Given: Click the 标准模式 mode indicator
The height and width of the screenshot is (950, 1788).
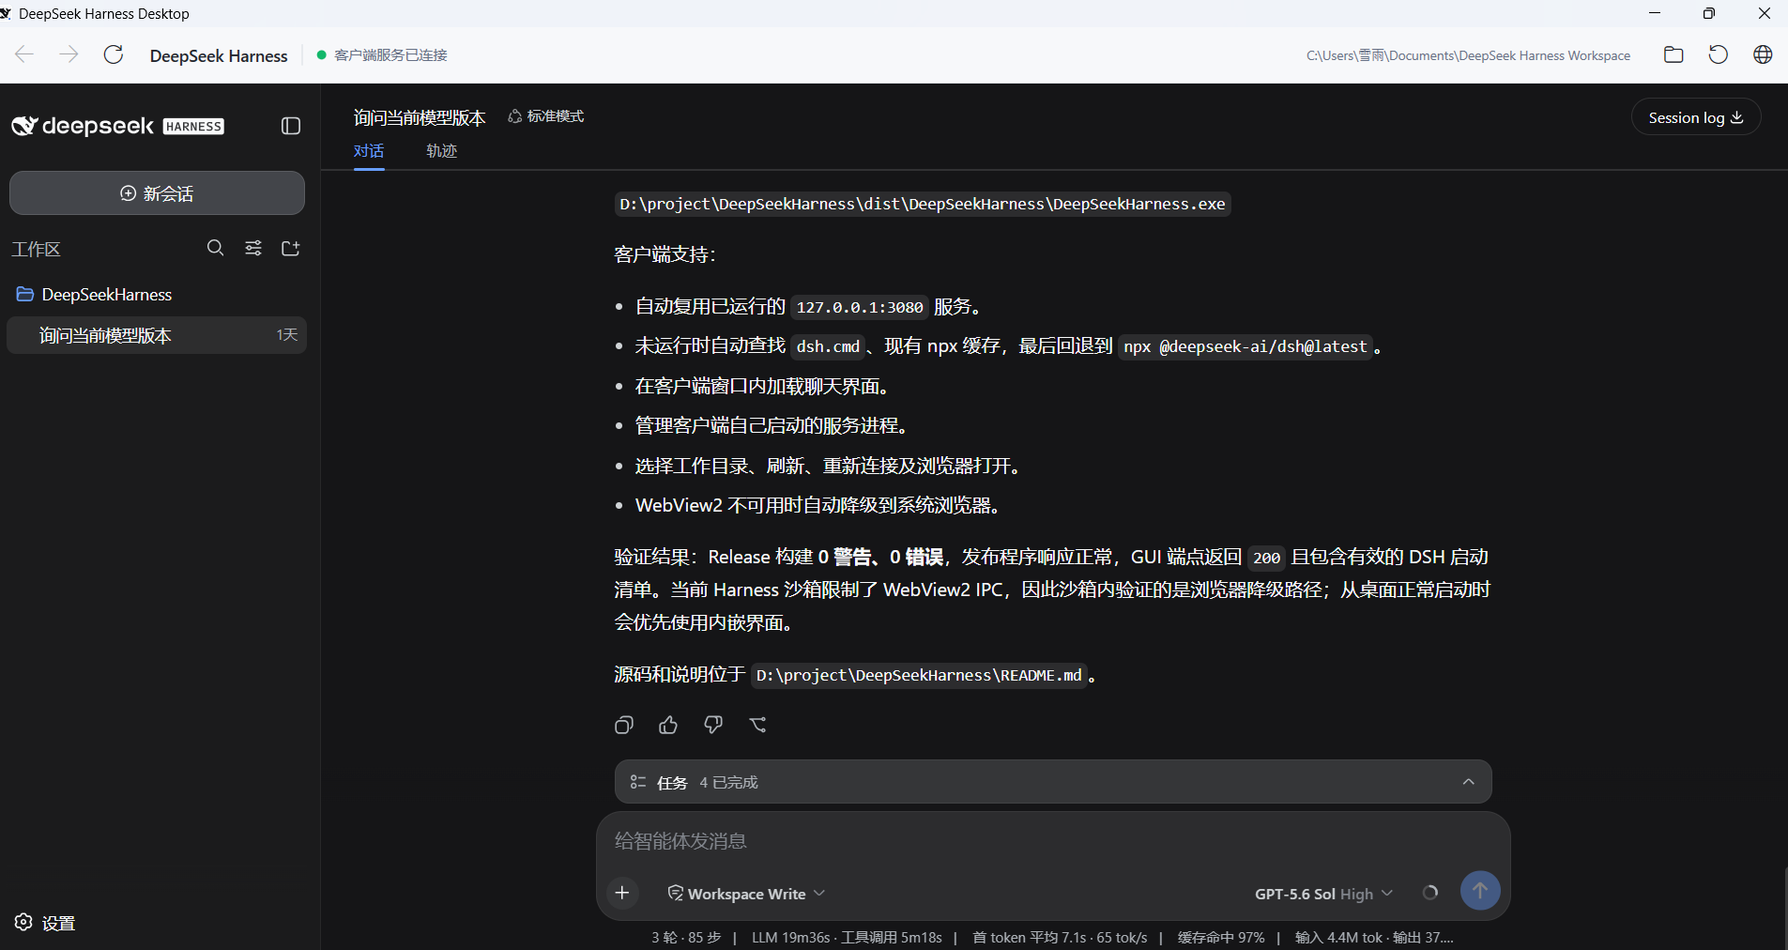Looking at the screenshot, I should (x=546, y=116).
